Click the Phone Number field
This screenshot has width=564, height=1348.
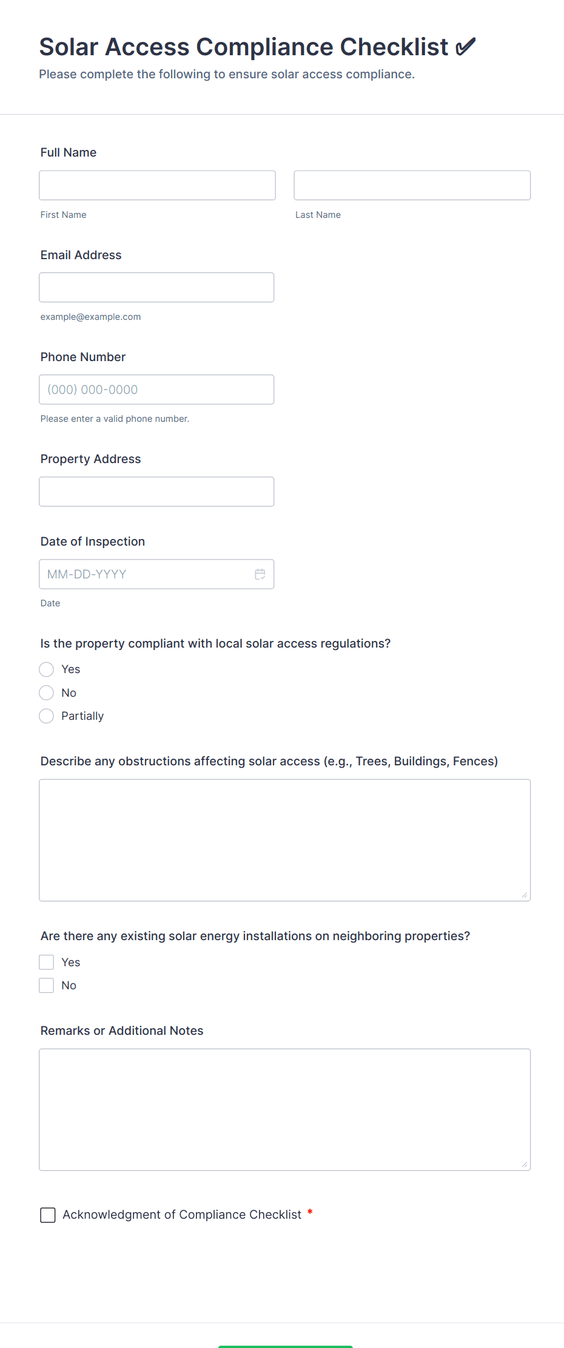click(156, 390)
